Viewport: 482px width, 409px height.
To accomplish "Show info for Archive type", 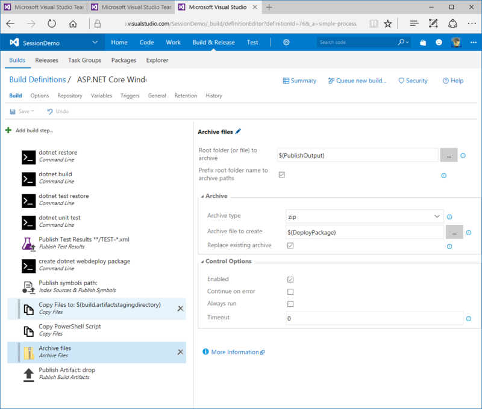I will pyautogui.click(x=449, y=217).
